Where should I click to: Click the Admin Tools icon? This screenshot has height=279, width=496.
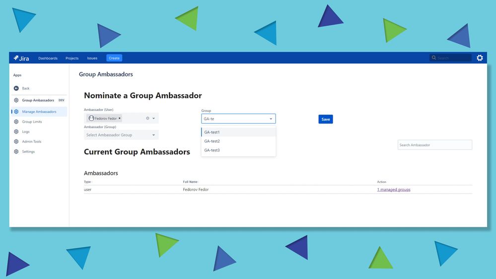click(x=16, y=141)
